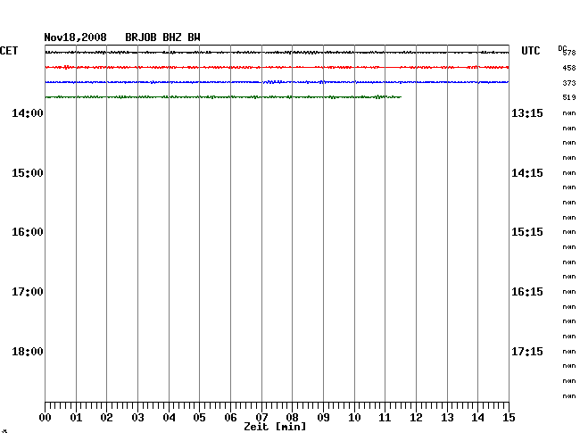This screenshot has height=441, width=580.
Task: Select the DC value 373
Action: [x=569, y=83]
